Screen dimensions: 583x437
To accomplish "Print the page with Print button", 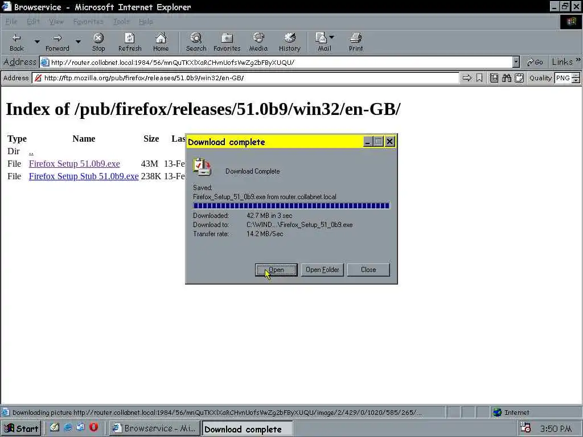I will 355,42.
